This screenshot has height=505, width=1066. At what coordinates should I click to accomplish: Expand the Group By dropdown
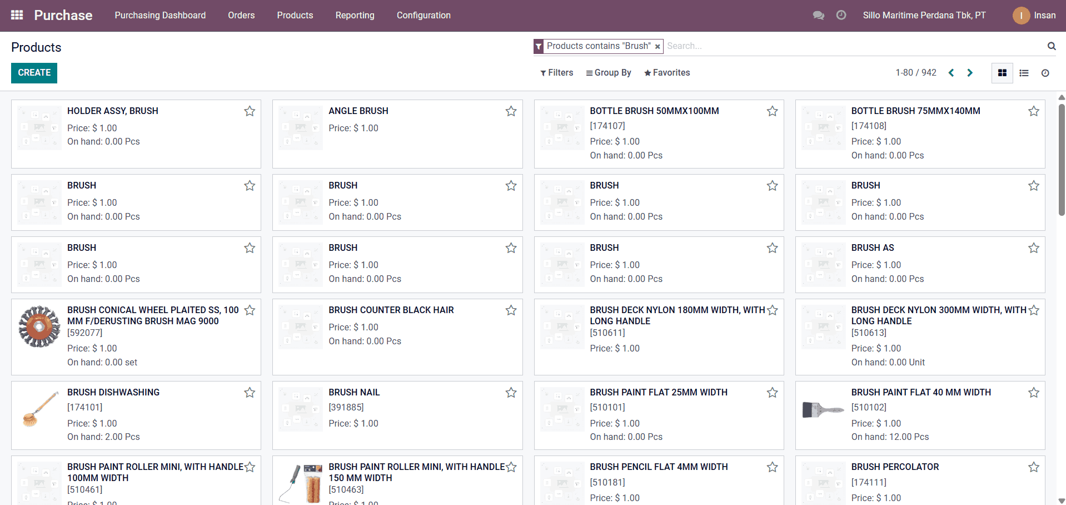608,73
